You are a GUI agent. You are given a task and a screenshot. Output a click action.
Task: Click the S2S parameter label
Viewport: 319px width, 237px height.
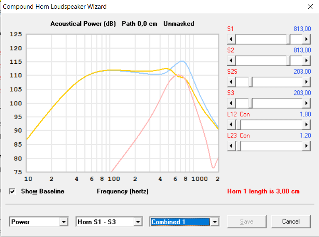click(232, 72)
